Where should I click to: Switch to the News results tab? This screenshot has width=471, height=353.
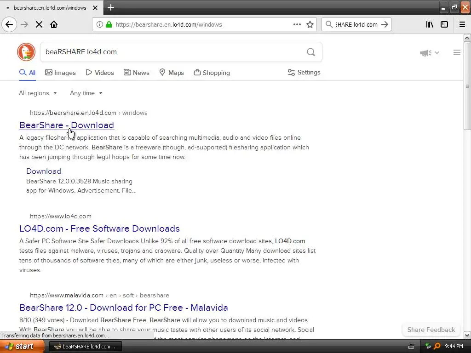pyautogui.click(x=136, y=73)
